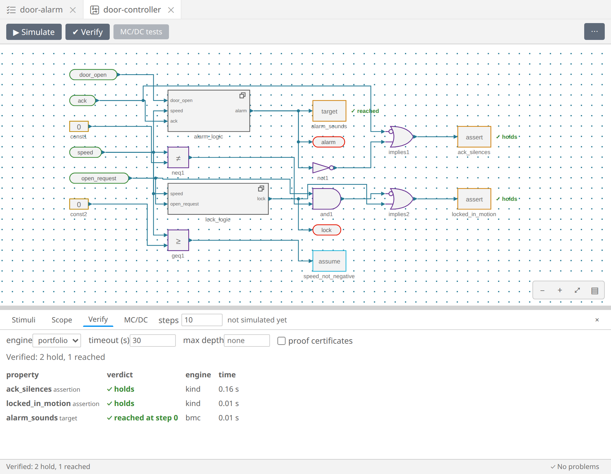The image size is (611, 474).
Task: Zoom in on the diagram canvas
Action: tap(560, 290)
